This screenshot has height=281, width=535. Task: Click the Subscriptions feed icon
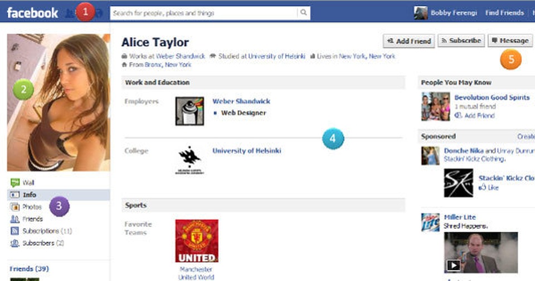14,231
